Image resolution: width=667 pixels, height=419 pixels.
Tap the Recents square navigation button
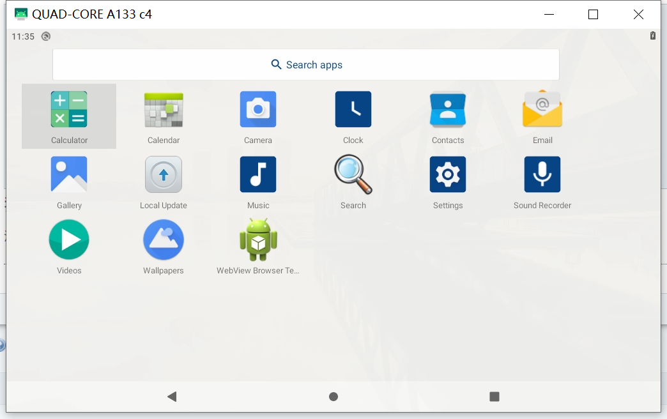click(x=494, y=397)
